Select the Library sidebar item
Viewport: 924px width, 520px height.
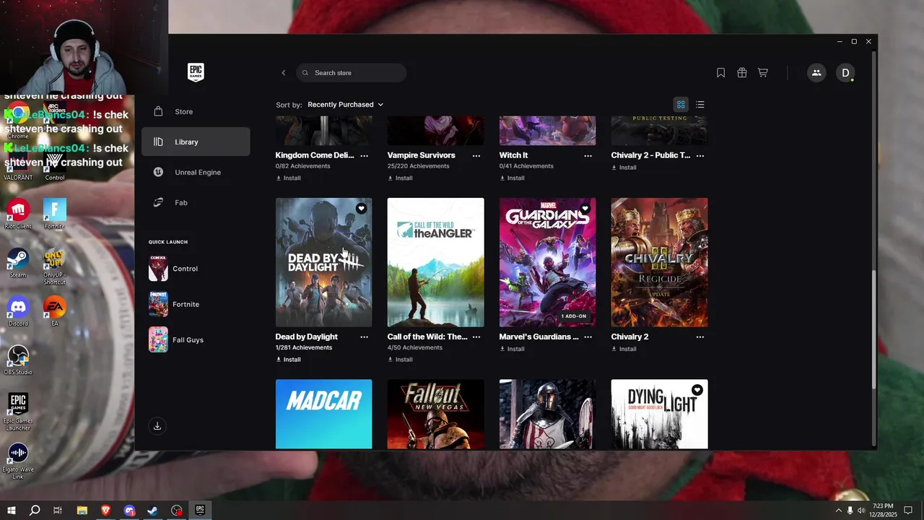click(x=196, y=142)
